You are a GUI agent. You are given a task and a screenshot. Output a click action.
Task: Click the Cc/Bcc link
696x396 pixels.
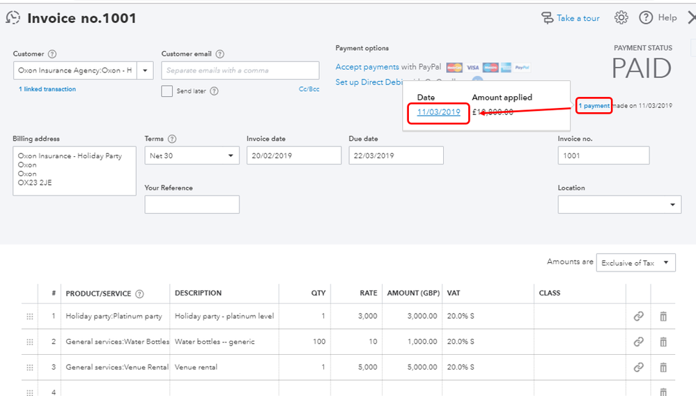pos(309,89)
